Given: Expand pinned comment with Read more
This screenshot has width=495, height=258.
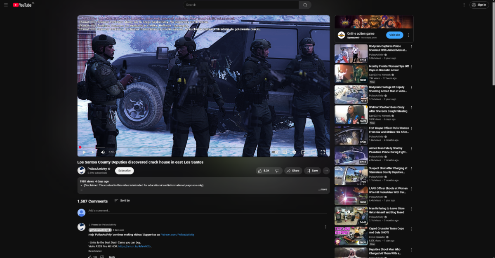Looking at the screenshot, I should click(95, 251).
